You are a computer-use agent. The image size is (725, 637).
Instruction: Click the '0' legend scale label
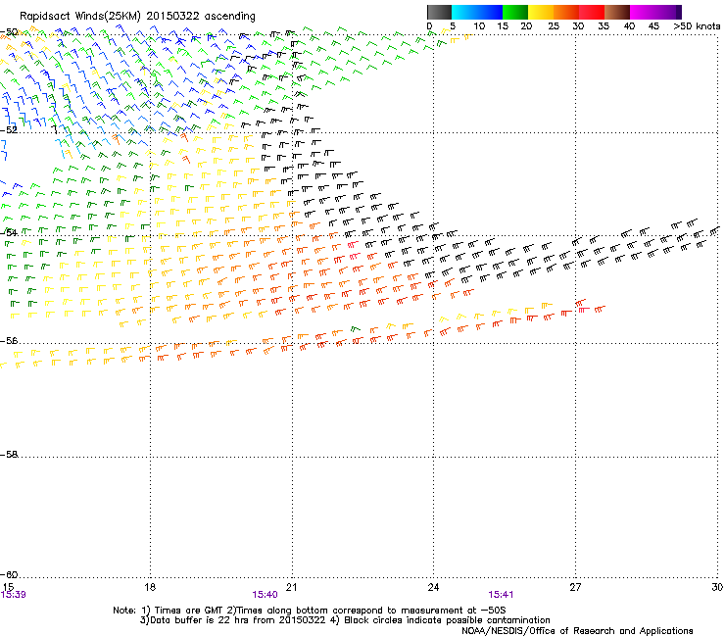click(x=429, y=26)
